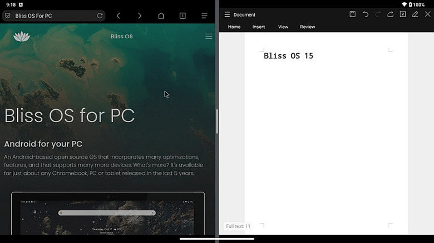
Task: Open the browser menu icon
Action: tap(204, 16)
